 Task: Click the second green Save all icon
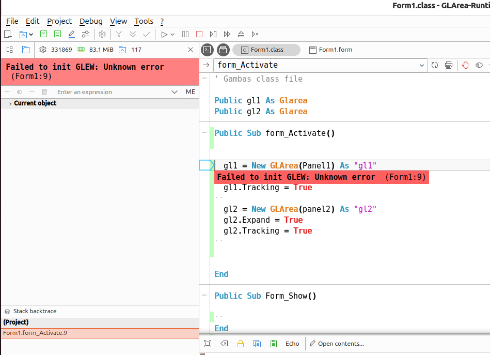[57, 34]
